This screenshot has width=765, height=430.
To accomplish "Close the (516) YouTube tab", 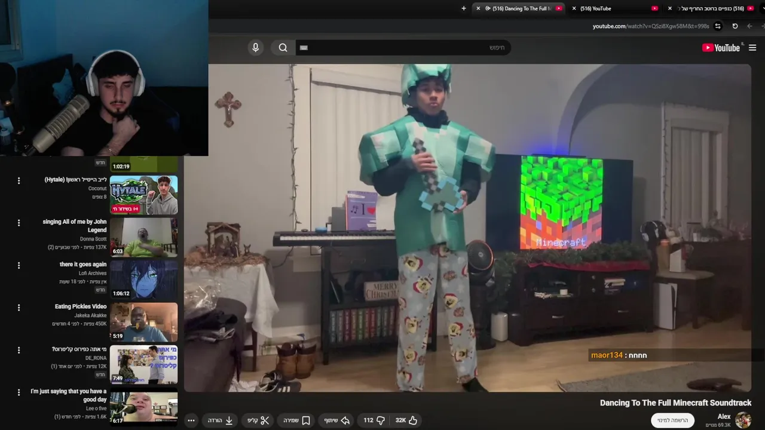I will pyautogui.click(x=574, y=8).
